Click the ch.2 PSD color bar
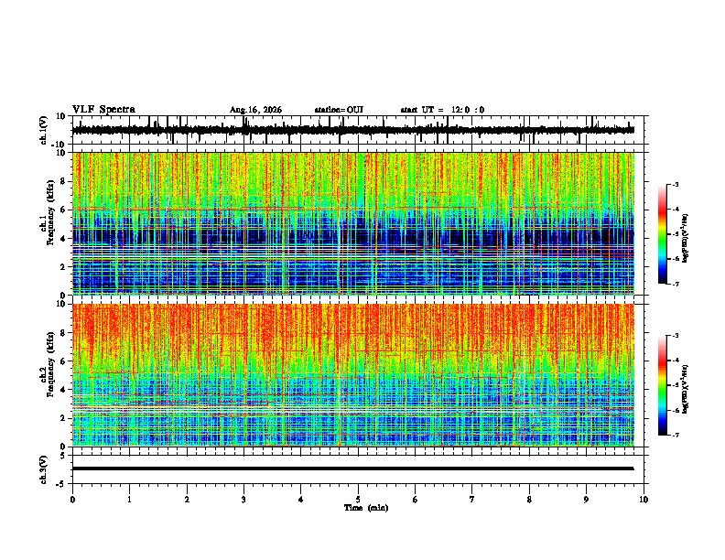Screen dimensions: 725x560 tap(663, 385)
